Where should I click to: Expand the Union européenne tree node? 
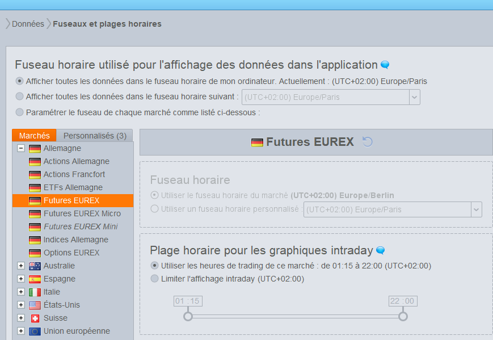(x=21, y=331)
